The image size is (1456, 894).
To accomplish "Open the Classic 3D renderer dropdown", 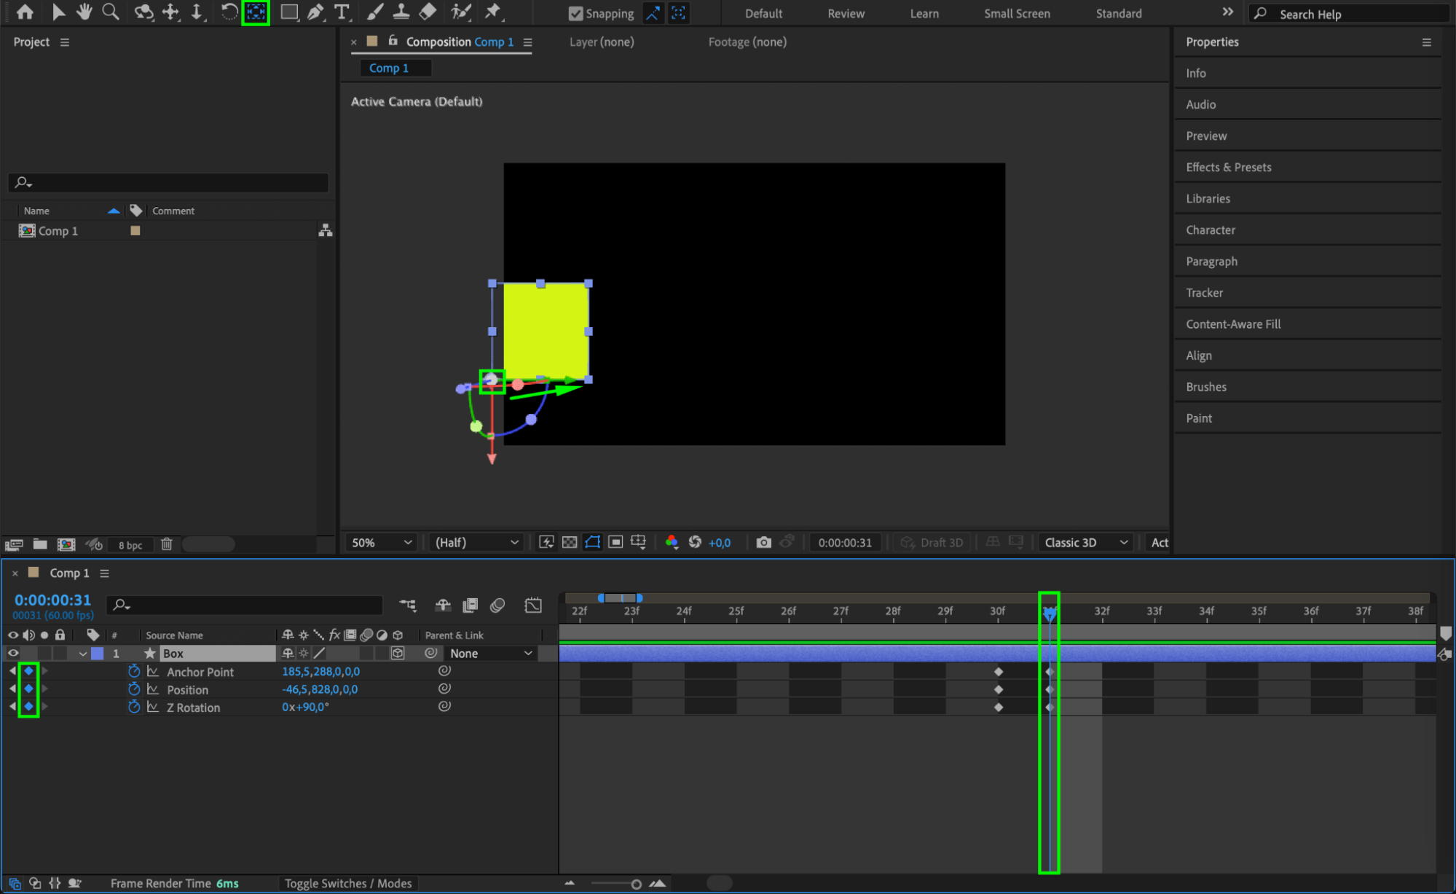I will coord(1085,542).
